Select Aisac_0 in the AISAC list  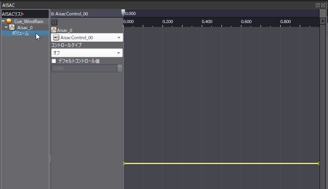point(25,28)
